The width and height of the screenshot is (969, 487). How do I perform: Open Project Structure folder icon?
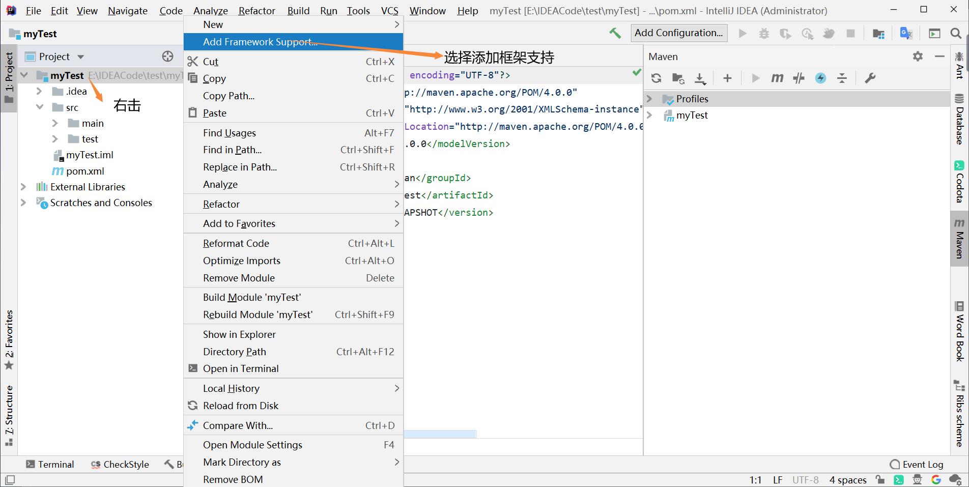coord(878,34)
